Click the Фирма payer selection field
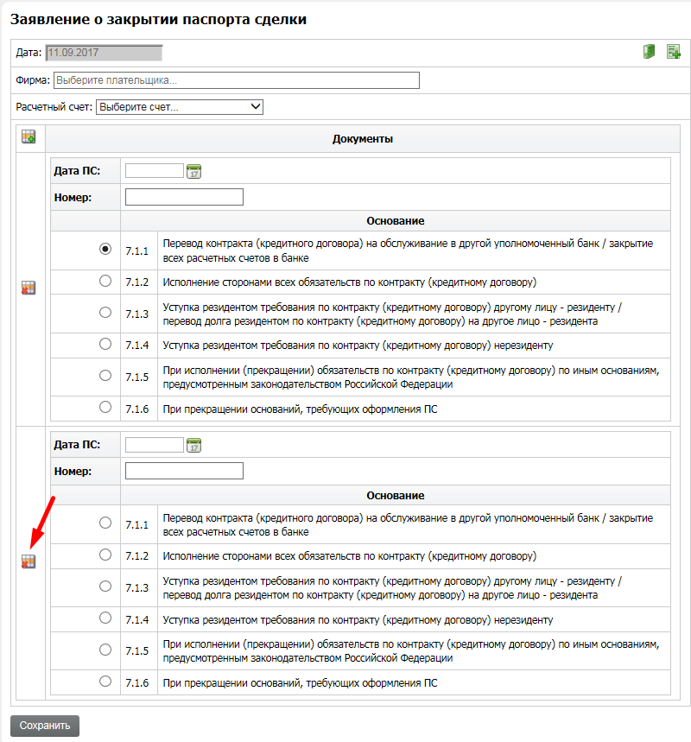 [x=236, y=80]
